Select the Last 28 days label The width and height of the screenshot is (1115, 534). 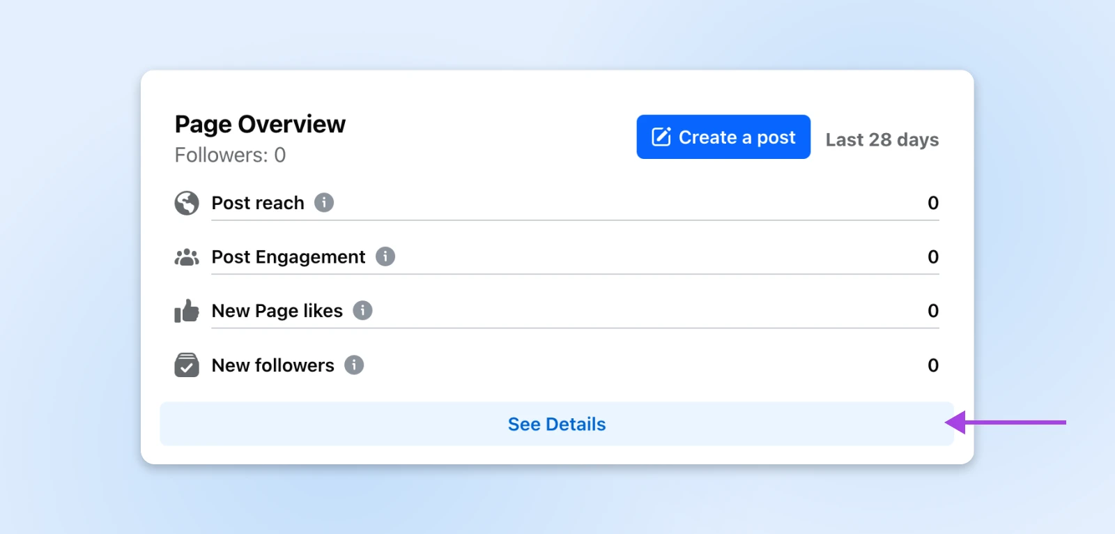[x=882, y=139]
